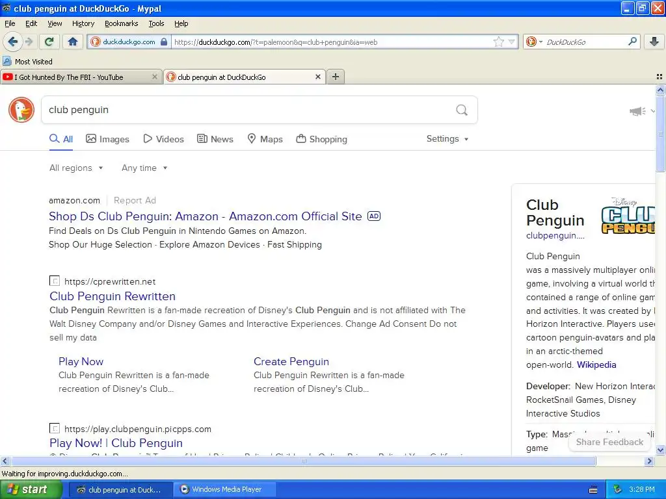Screen dimensions: 666x499
Task: Open the Play Now! | Club Penguin result
Action: 116,443
